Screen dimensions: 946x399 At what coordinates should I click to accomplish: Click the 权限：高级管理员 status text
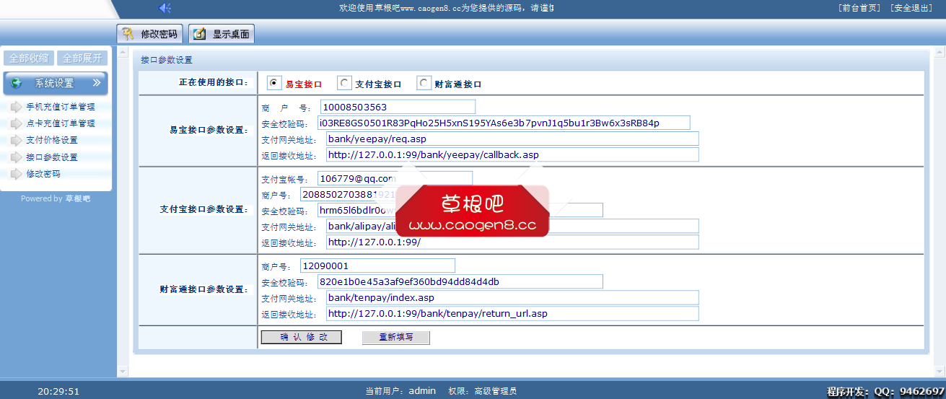click(483, 391)
